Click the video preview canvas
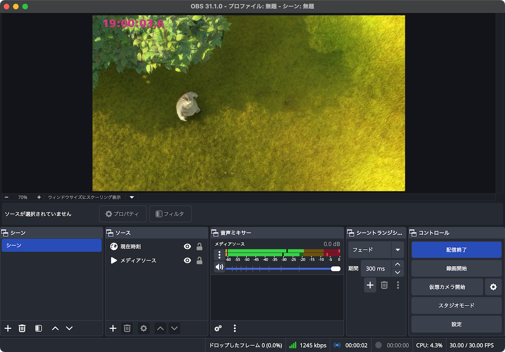Viewport: 505px width, 352px height. (x=249, y=103)
